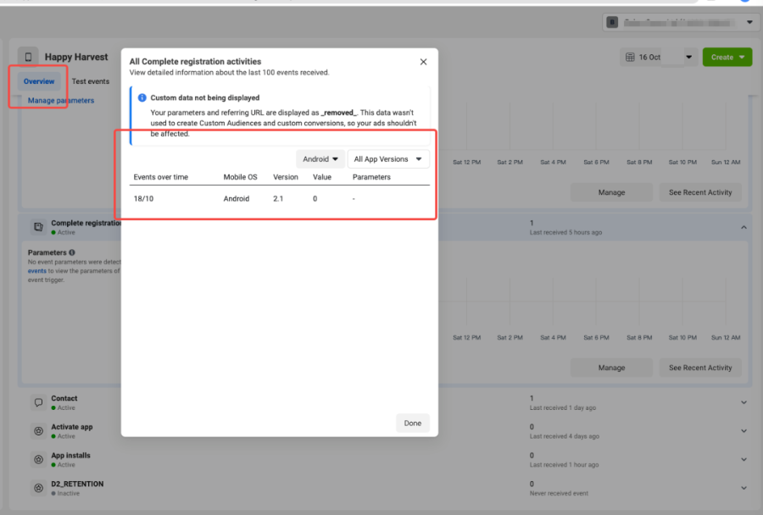Image resolution: width=763 pixels, height=515 pixels.
Task: Click the Complete registration event icon
Action: pos(38,227)
